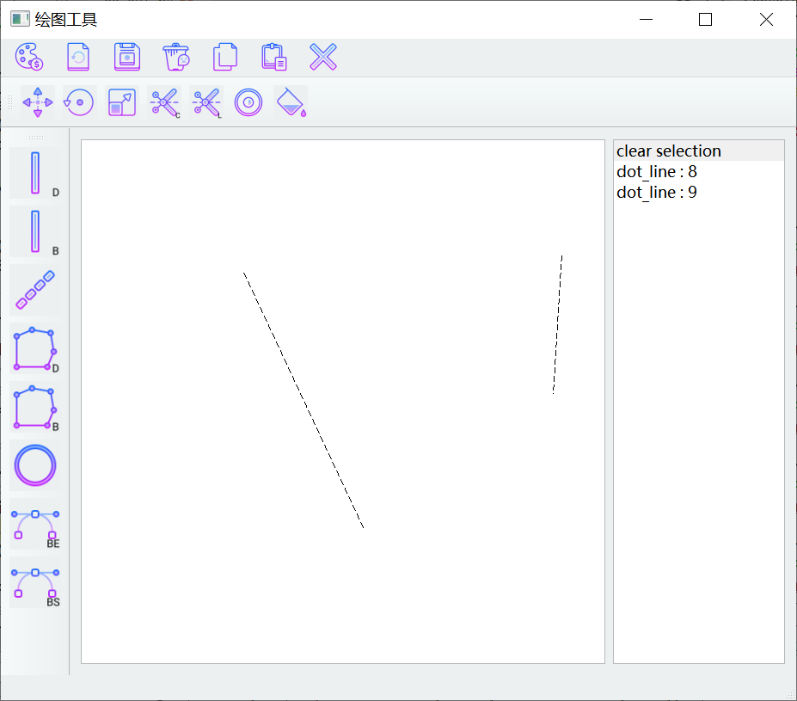Minimize the 绘图工具 window
The width and height of the screenshot is (797, 701).
[646, 19]
